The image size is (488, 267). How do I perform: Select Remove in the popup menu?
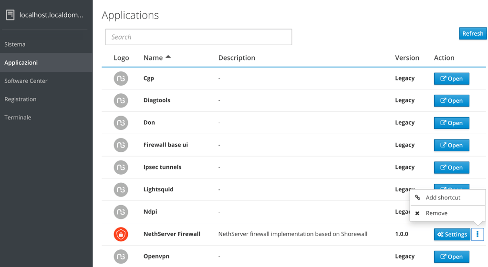436,213
